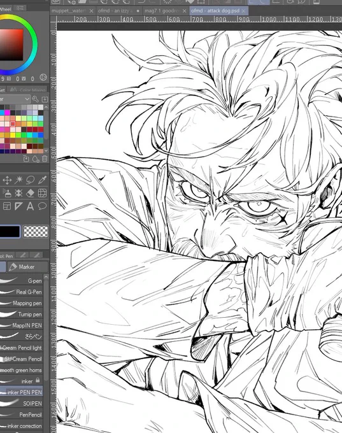Select the Cream Pencil light brush
This screenshot has height=433, width=342.
[21, 348]
